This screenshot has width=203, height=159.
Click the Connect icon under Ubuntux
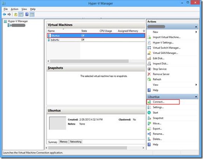click(149, 102)
